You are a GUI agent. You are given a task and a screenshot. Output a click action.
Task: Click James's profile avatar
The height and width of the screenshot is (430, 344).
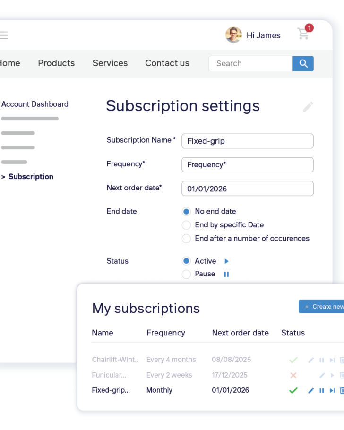tap(233, 35)
